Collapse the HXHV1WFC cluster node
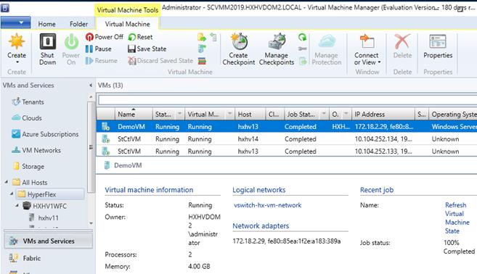477x274 pixels. 17,206
